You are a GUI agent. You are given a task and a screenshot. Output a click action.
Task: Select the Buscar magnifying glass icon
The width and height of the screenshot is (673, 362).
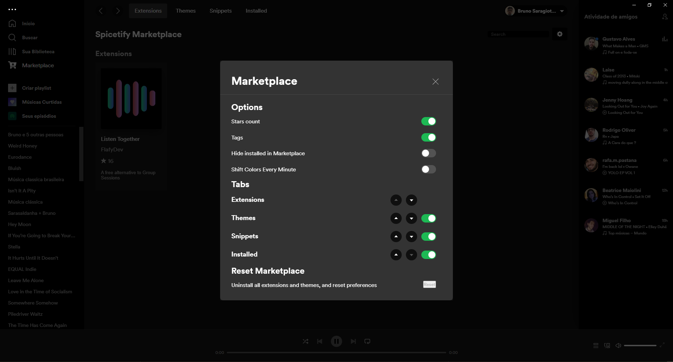click(13, 37)
